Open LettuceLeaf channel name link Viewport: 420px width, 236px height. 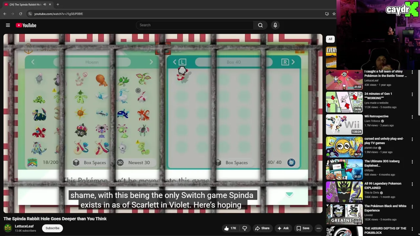click(24, 226)
